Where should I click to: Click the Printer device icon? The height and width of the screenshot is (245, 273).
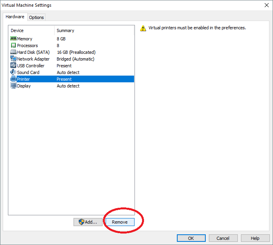[x=13, y=79]
